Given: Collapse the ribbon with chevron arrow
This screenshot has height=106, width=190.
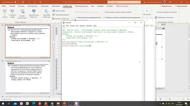Looking at the screenshot, I should 187,22.
